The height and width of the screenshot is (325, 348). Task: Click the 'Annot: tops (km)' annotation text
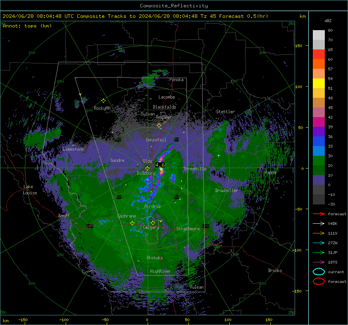point(27,26)
